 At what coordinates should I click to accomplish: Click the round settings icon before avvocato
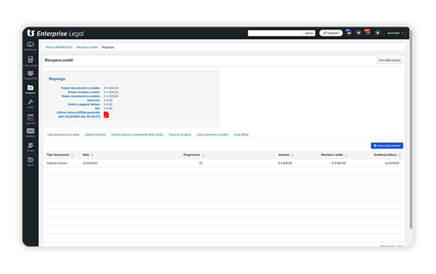377,33
